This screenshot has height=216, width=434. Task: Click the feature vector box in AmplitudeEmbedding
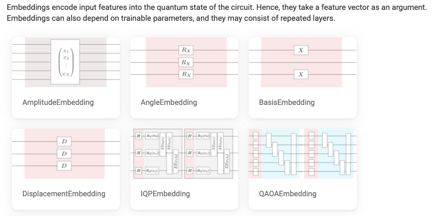tap(65, 62)
